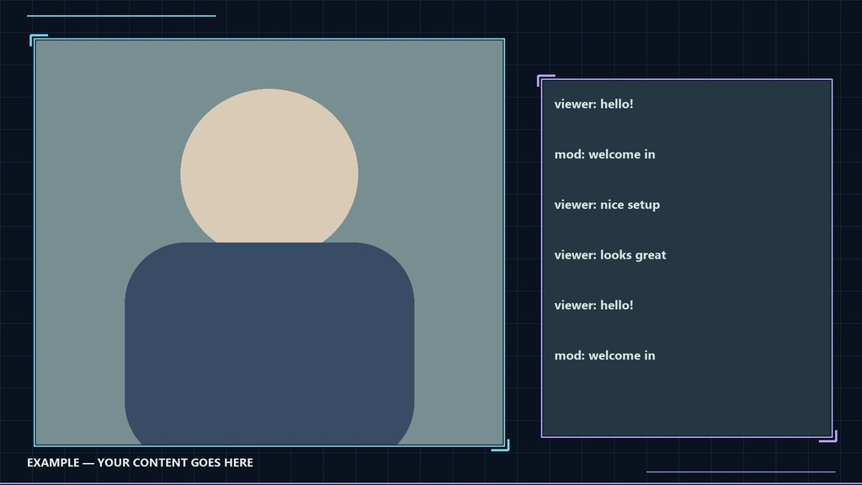Select the "viewer: nice setup" chat message

pyautogui.click(x=607, y=205)
